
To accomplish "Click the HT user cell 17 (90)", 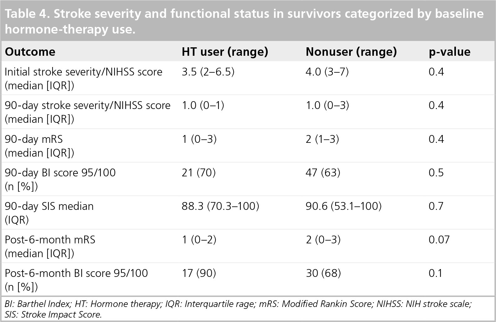I will click(199, 273).
